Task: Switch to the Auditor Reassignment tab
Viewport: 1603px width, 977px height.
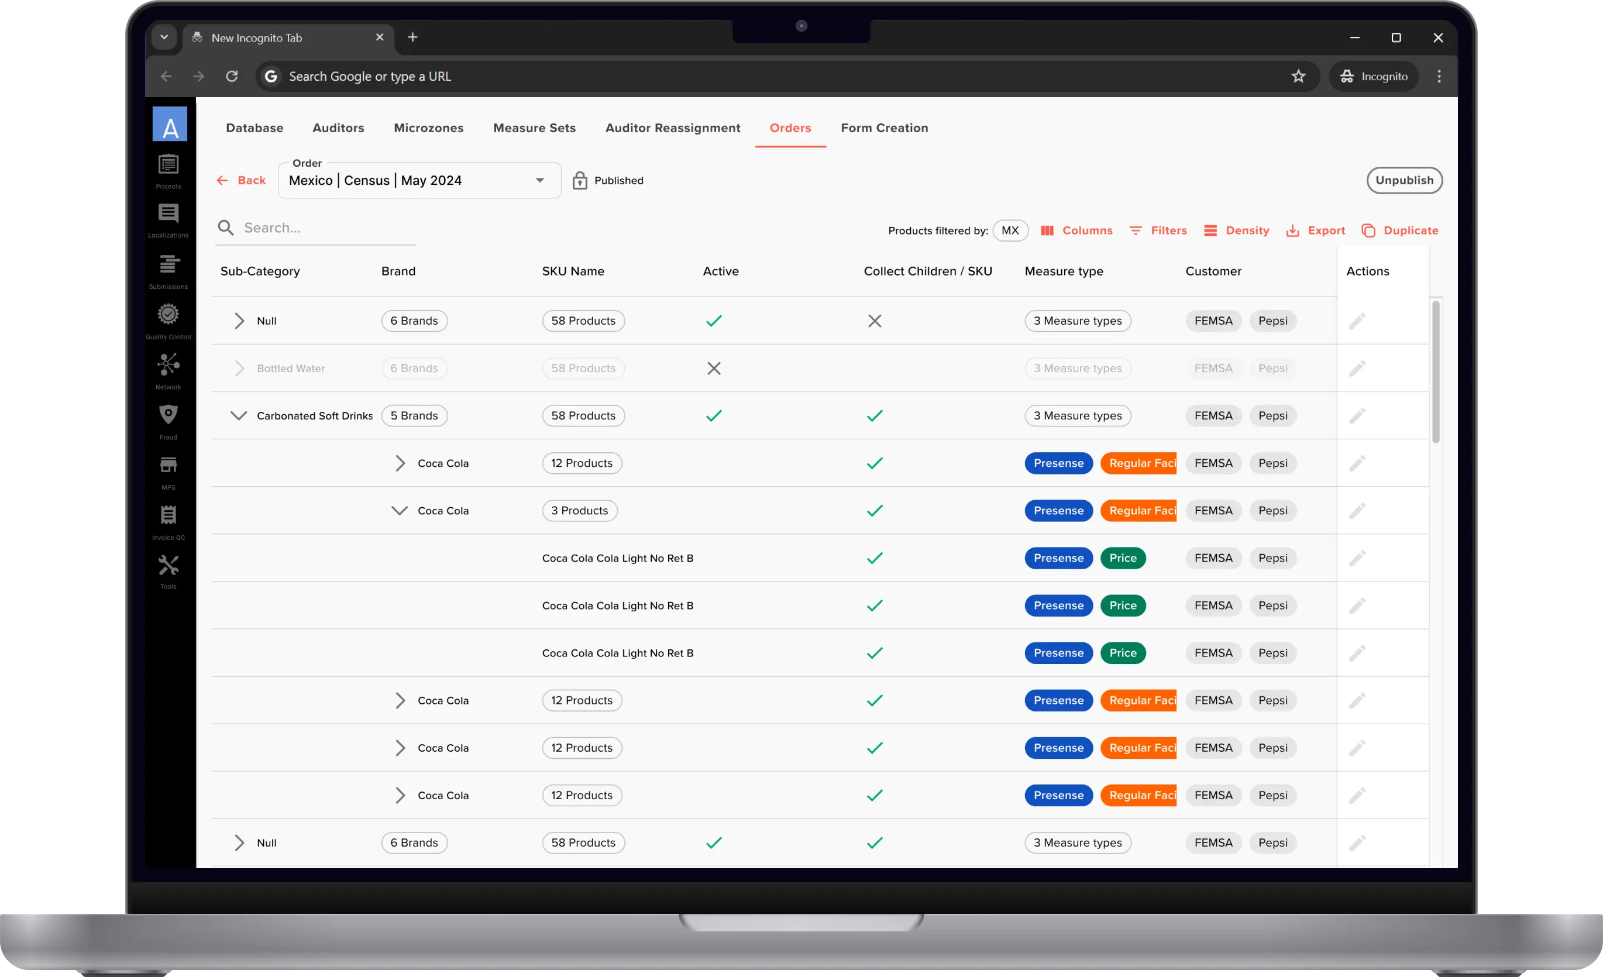Action: click(x=673, y=128)
